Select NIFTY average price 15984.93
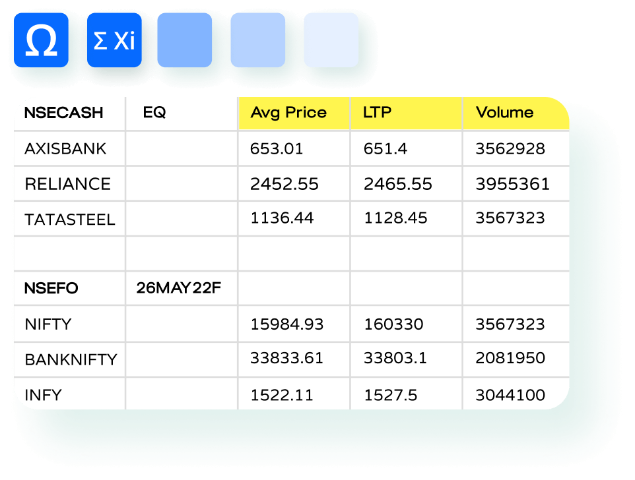Viewport: 635px width, 480px height. click(x=287, y=324)
